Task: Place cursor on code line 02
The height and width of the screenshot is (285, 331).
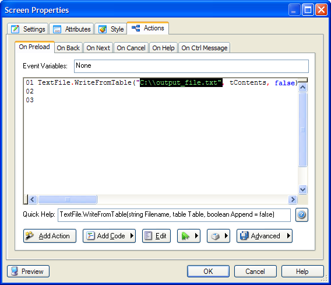Action: coord(30,91)
